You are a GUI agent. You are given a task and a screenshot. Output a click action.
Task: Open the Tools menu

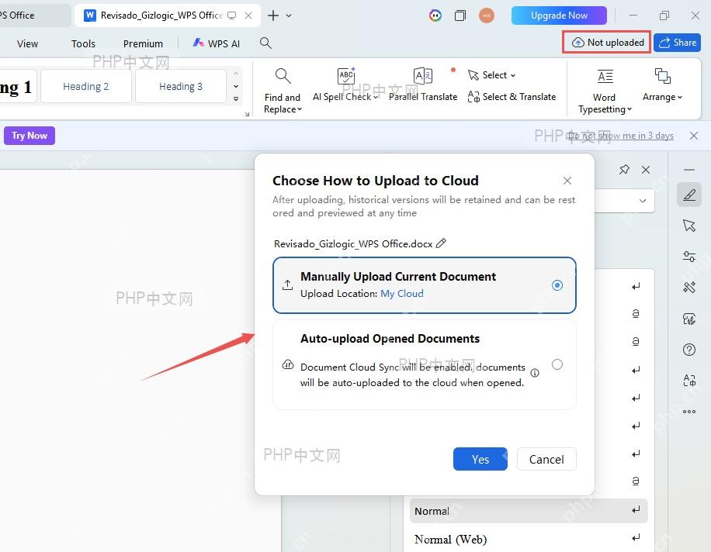click(83, 43)
